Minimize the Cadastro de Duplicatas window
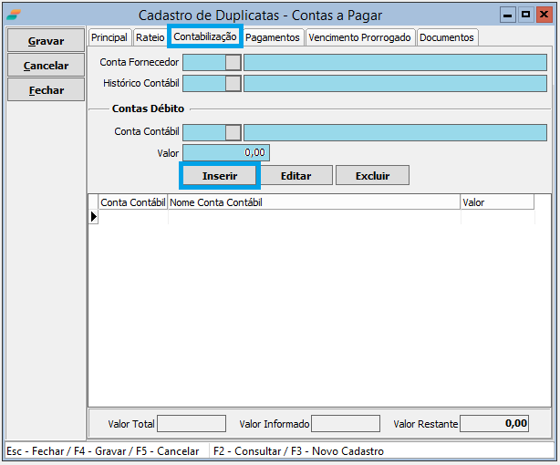Viewport: 560px width, 465px height. point(508,15)
